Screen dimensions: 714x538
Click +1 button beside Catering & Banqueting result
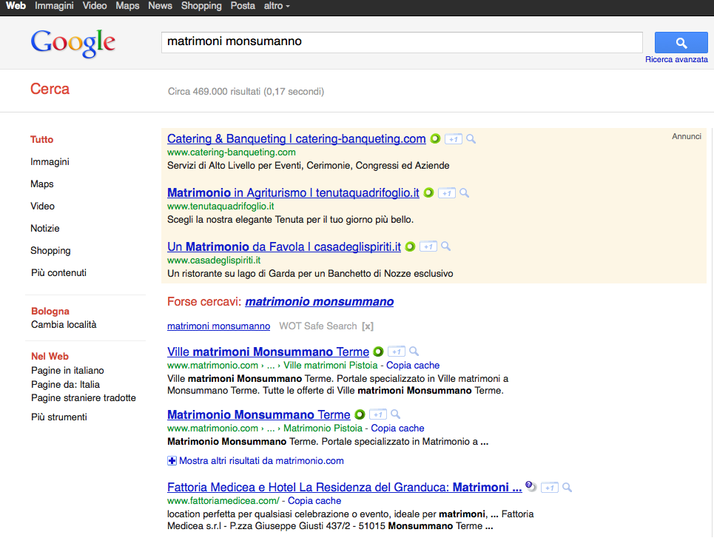click(x=453, y=139)
